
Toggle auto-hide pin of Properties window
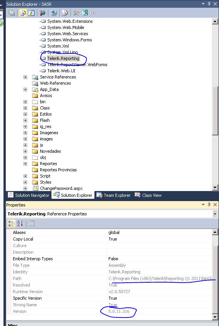(x=209, y=205)
